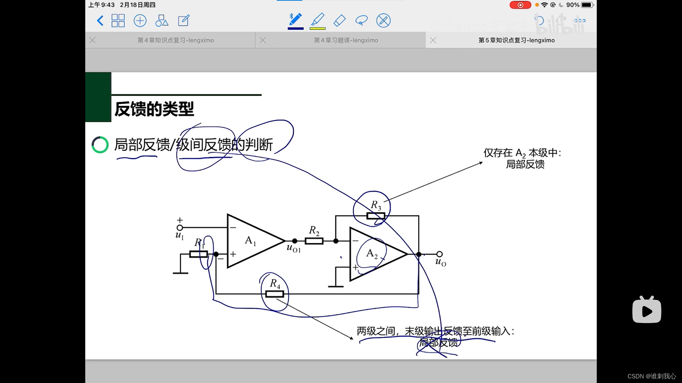The image size is (682, 383).
Task: Tap the back arrow icon
Action: (x=100, y=21)
